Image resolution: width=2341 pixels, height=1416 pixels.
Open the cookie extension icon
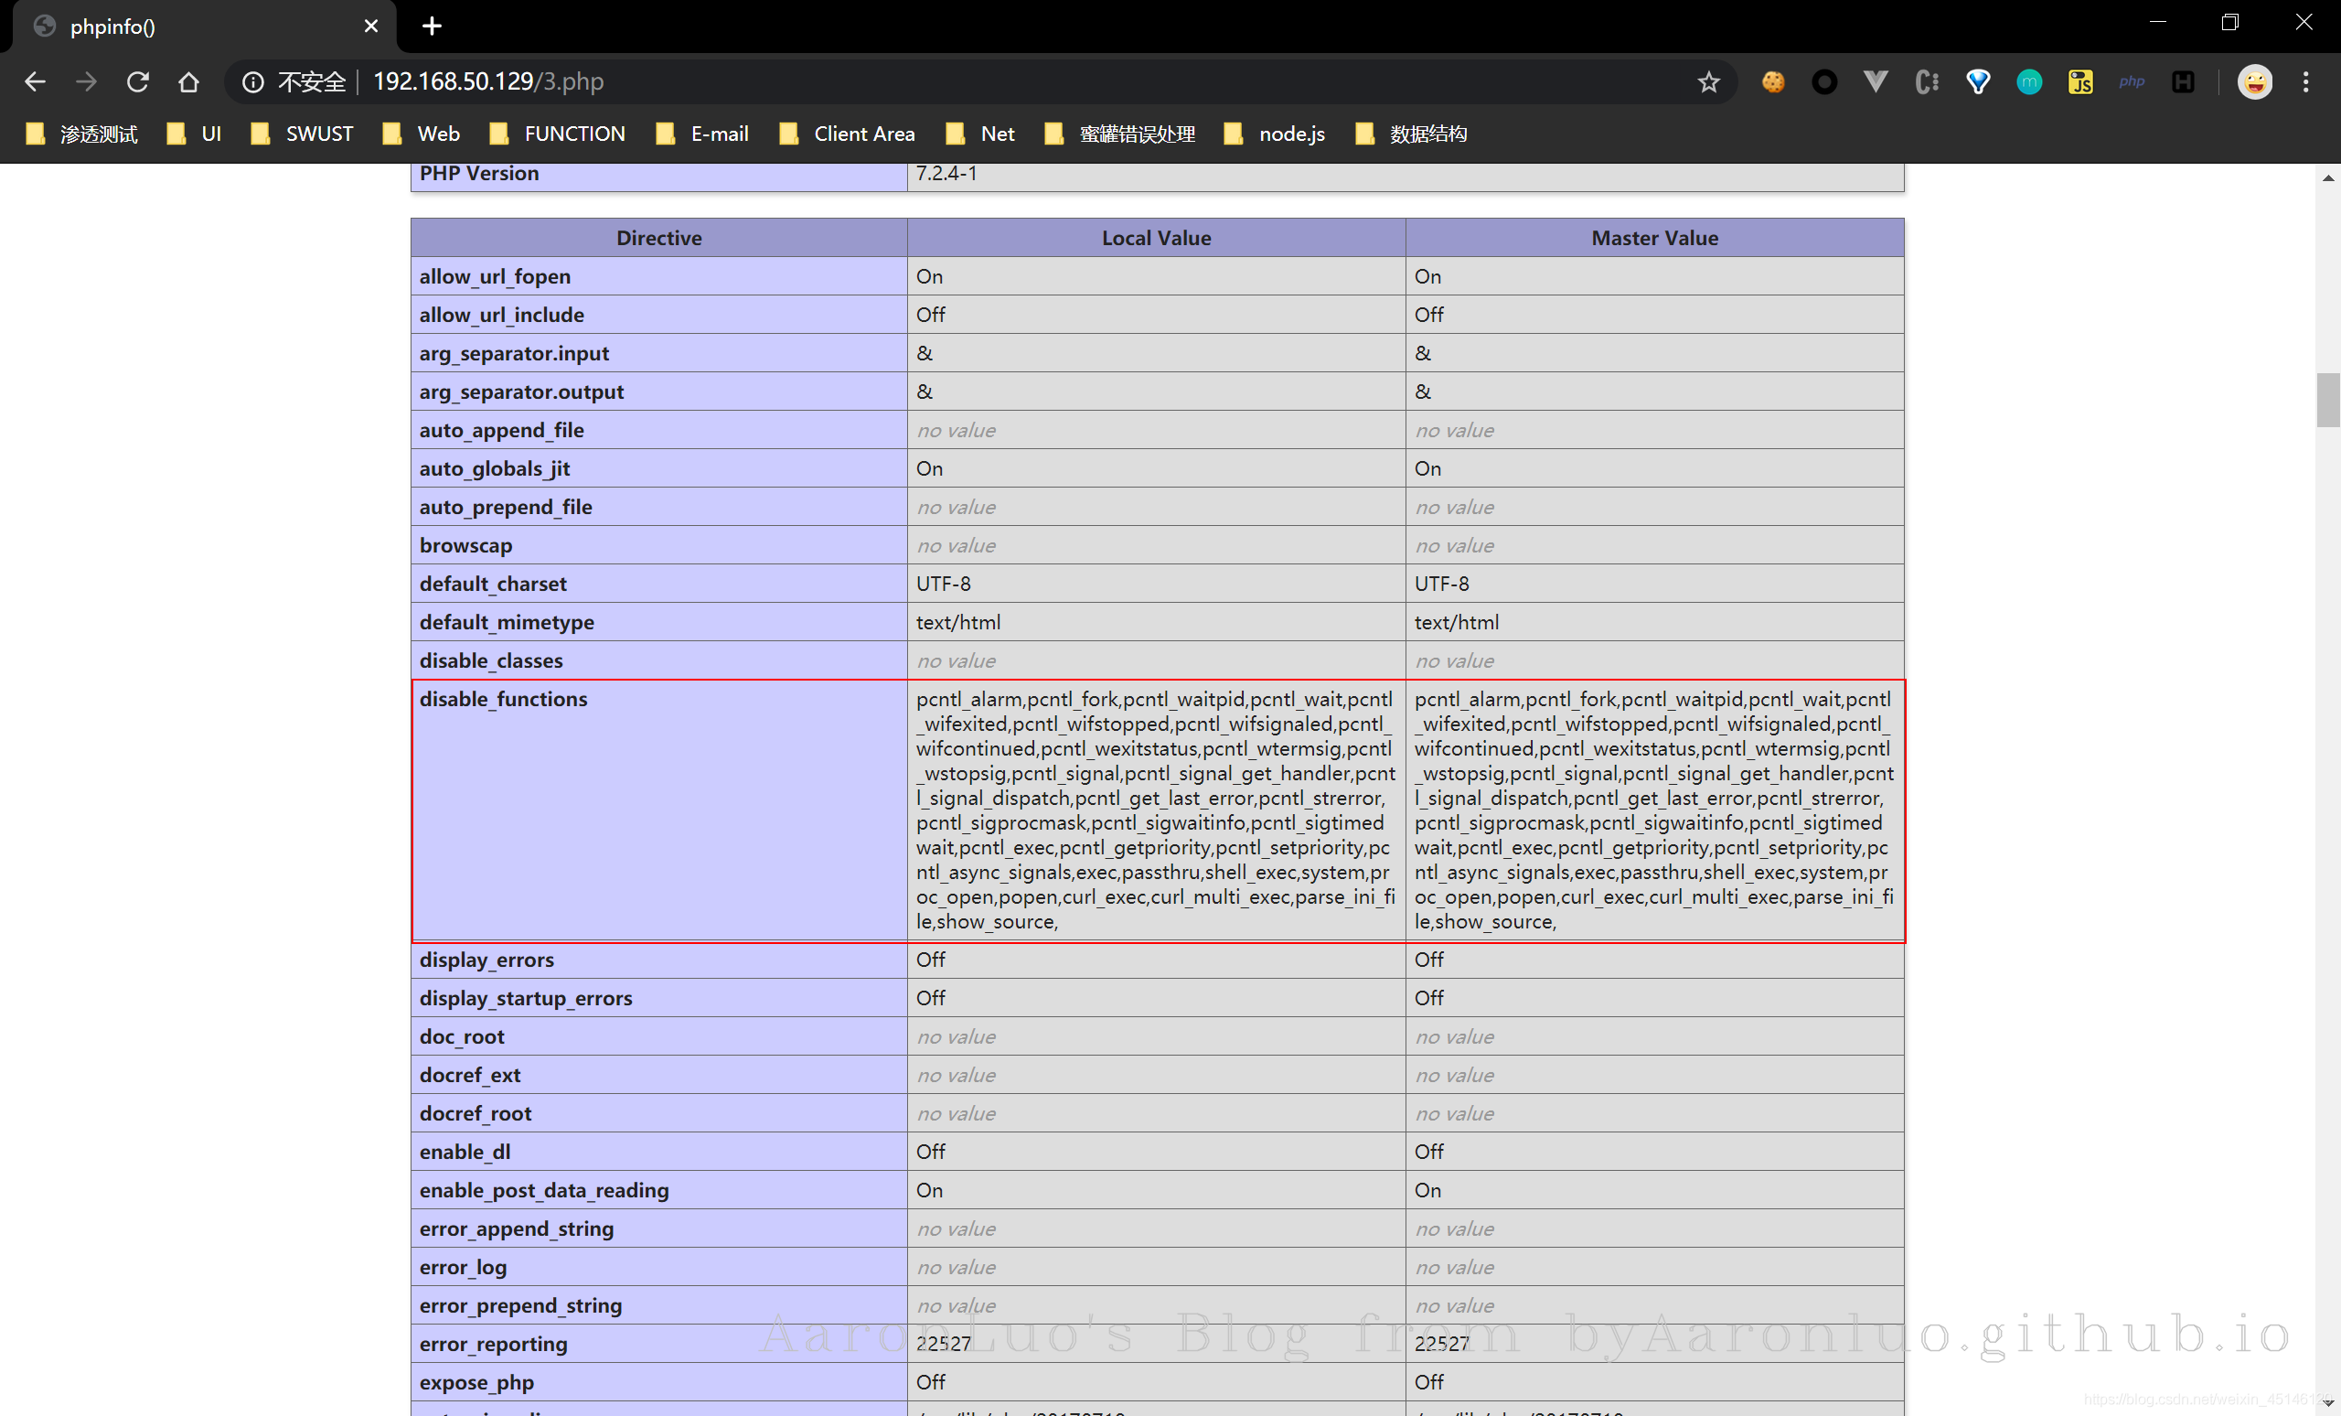(x=1773, y=81)
